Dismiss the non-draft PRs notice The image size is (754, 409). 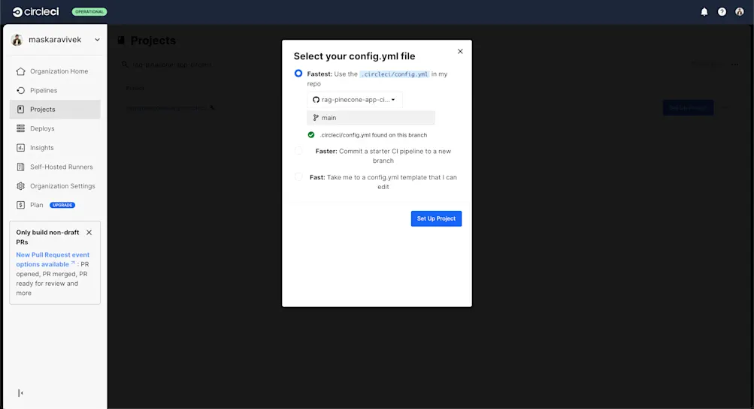click(89, 233)
